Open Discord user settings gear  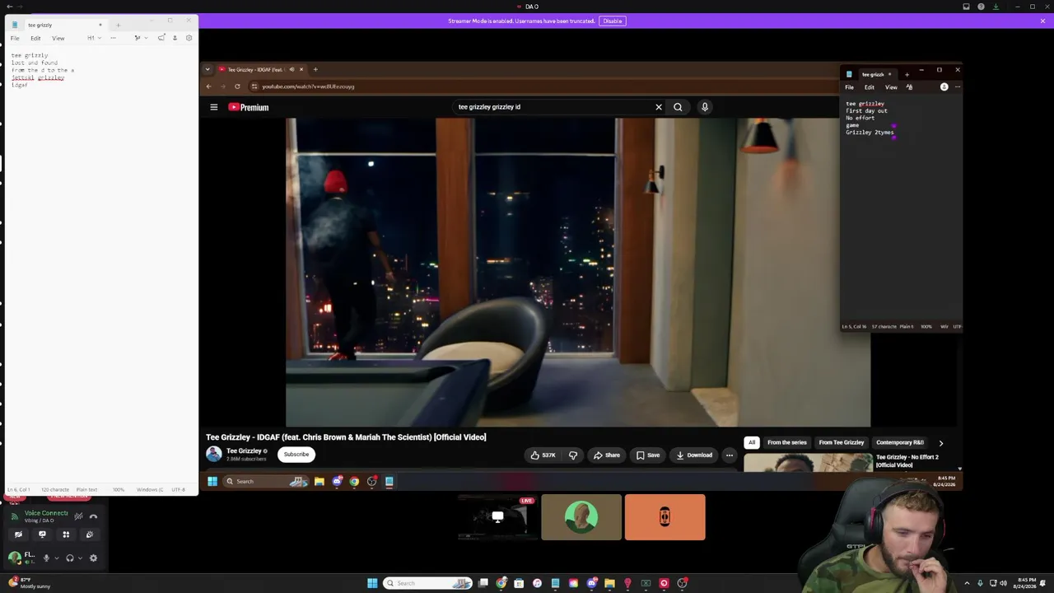[93, 558]
